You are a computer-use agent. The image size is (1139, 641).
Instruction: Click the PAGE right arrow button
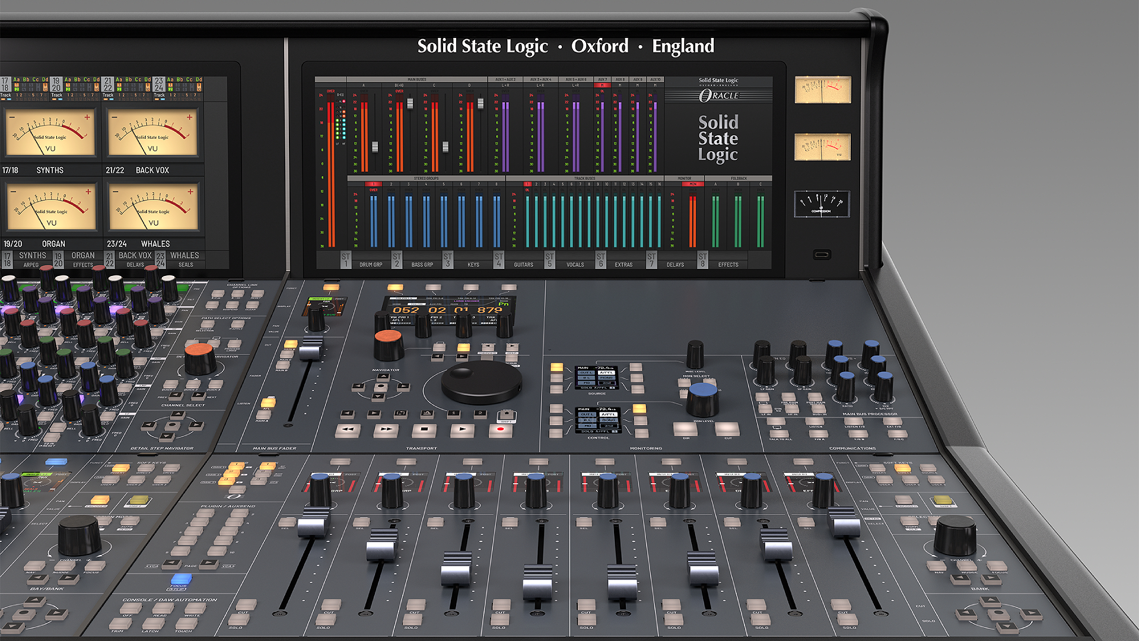[x=209, y=563]
